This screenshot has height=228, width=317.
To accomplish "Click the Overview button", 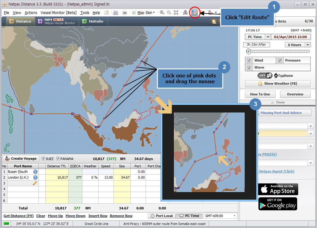I will click(295, 94).
